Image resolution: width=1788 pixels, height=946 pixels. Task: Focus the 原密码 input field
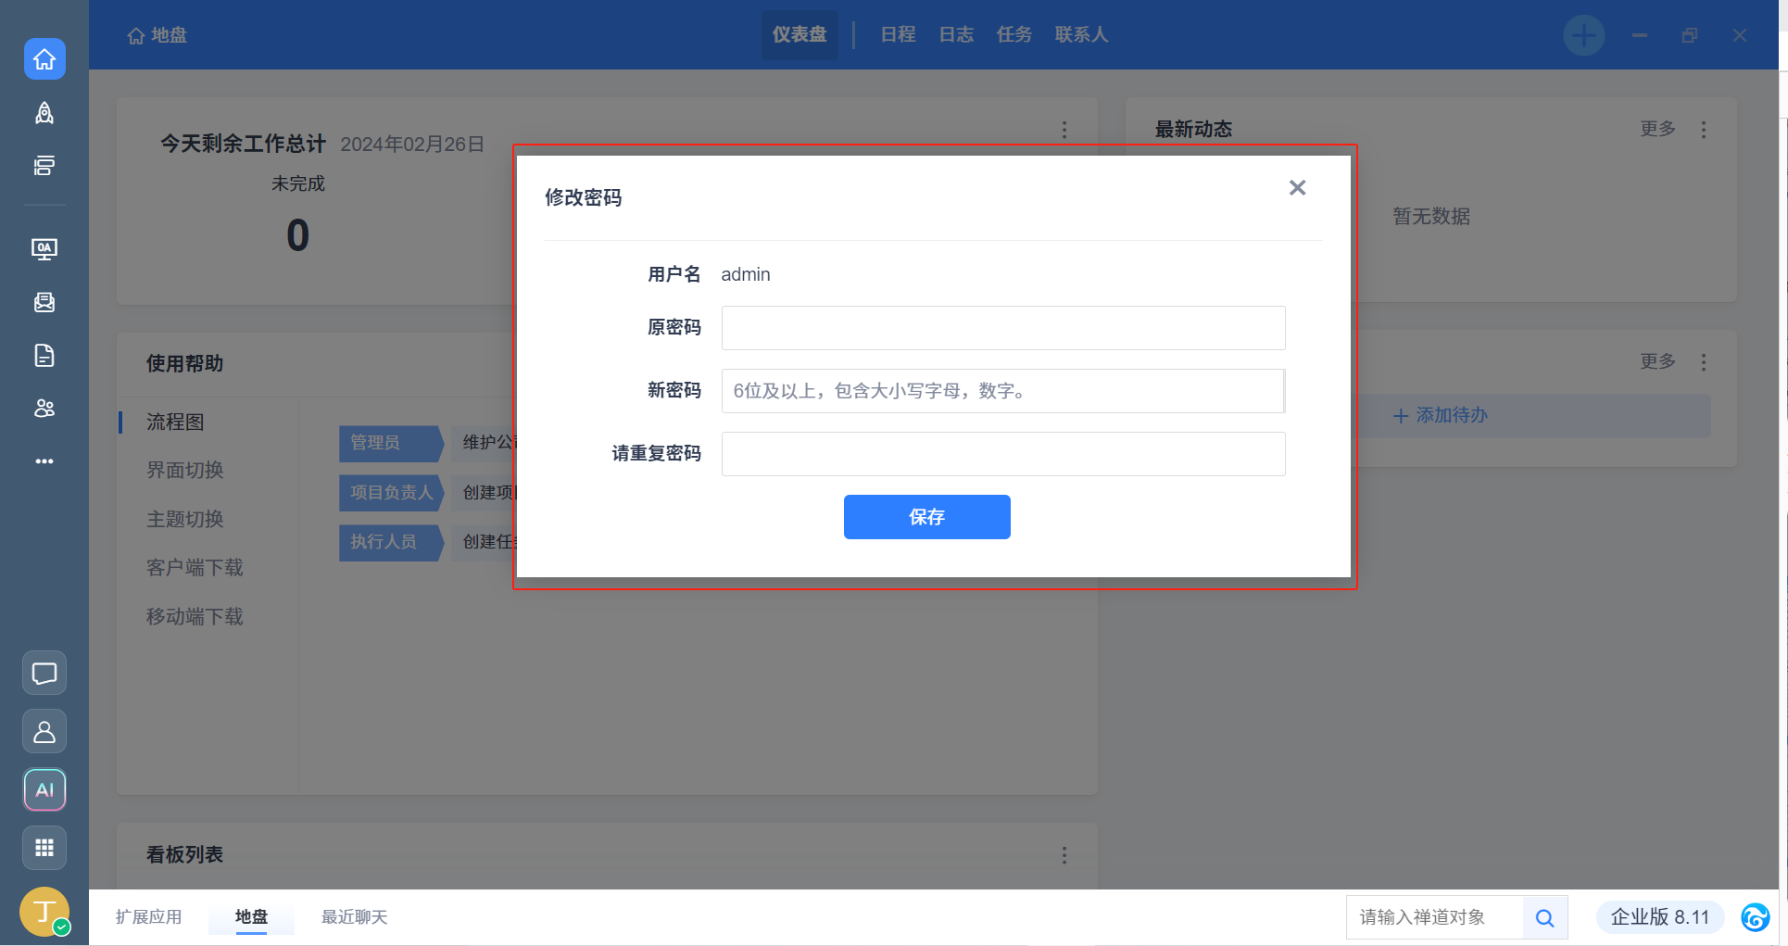1003,328
